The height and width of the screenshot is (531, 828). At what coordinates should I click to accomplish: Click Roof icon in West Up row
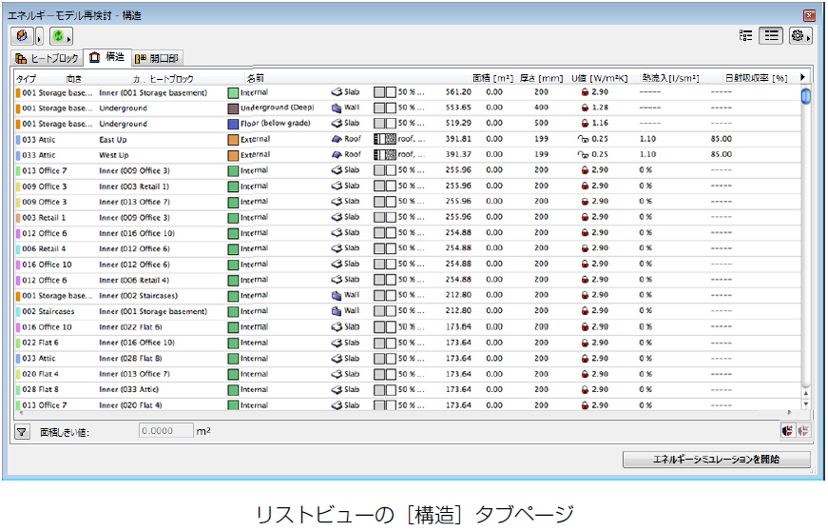click(337, 155)
